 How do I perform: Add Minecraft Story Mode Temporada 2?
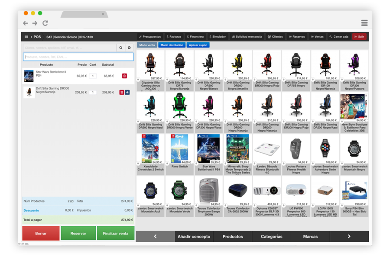[238, 154]
